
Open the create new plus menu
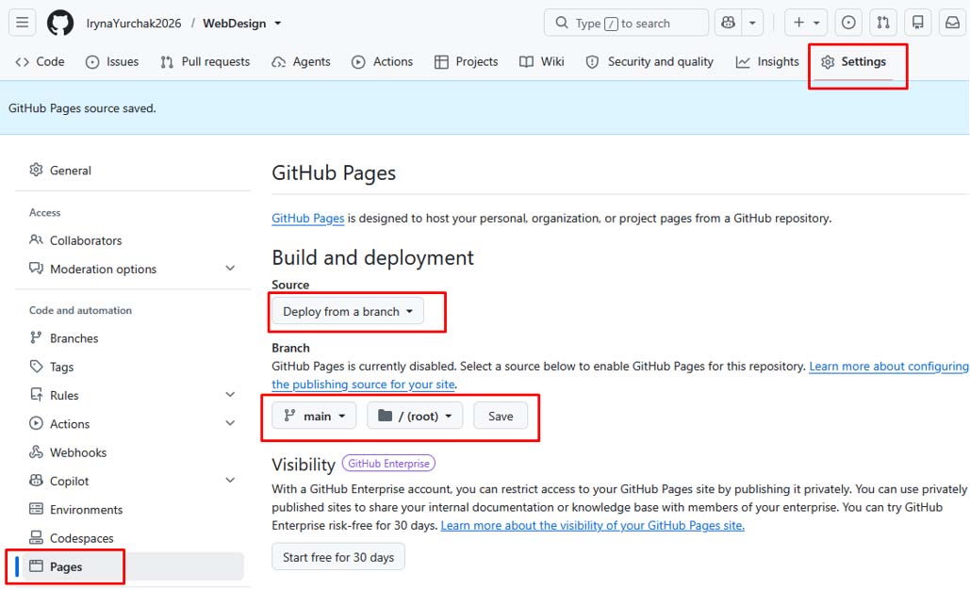(806, 23)
